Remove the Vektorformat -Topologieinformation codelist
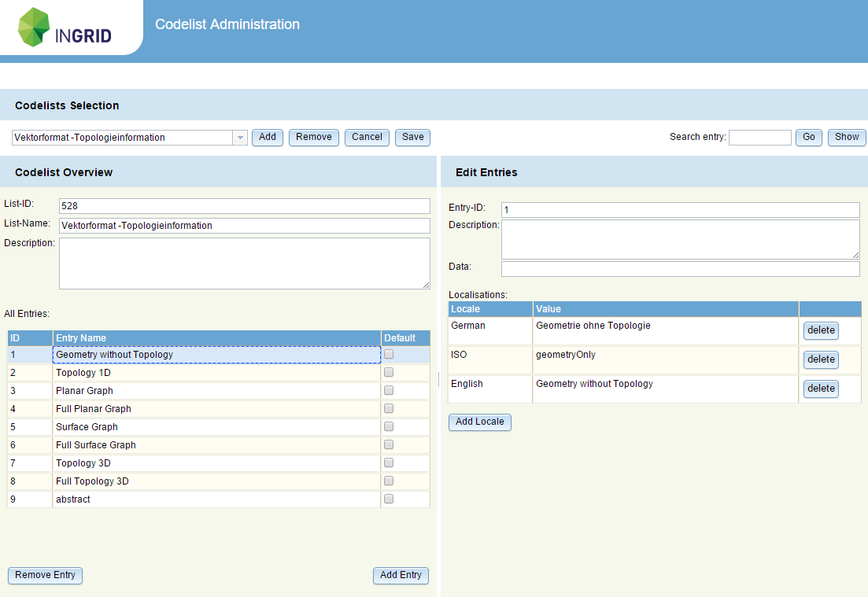This screenshot has width=868, height=597. point(313,137)
